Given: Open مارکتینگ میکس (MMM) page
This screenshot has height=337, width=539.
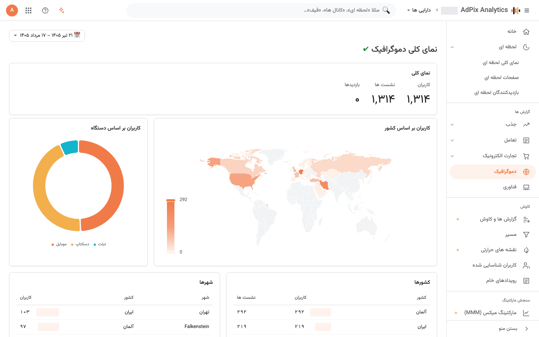Looking at the screenshot, I should [493, 313].
